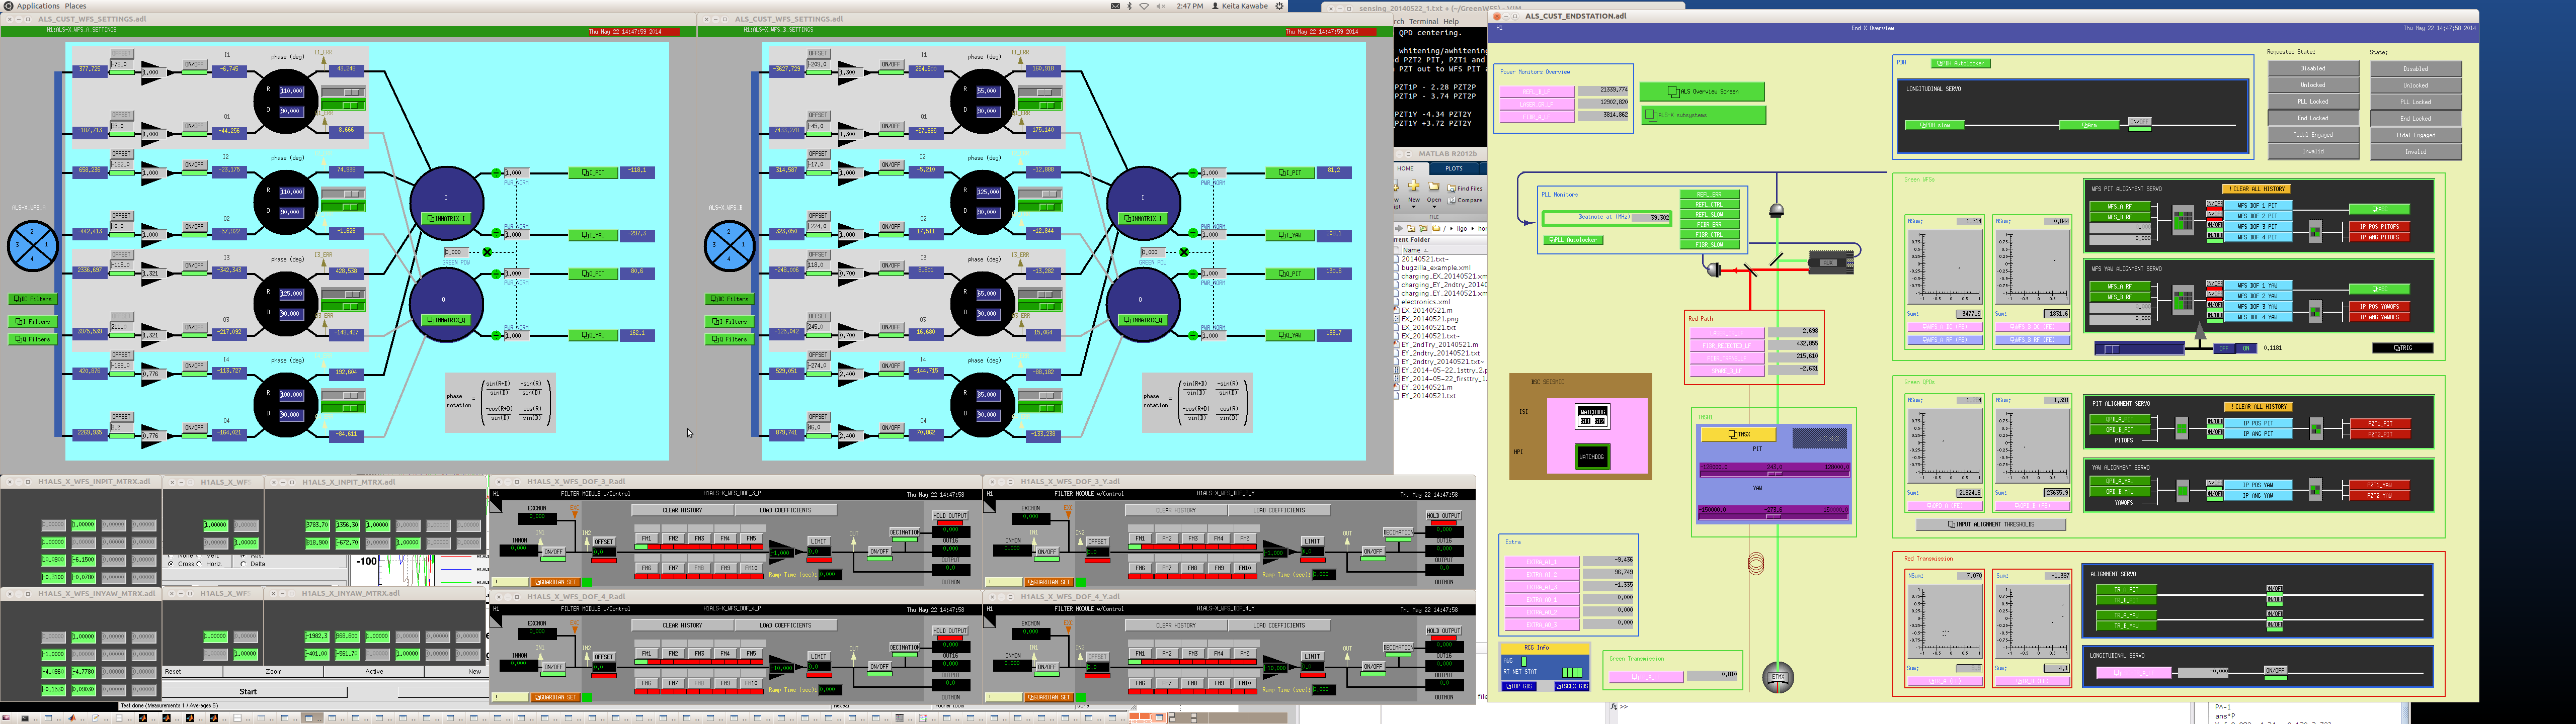Request the Tidal Engaged state
Screen dimensions: 2576x724
click(x=2313, y=134)
